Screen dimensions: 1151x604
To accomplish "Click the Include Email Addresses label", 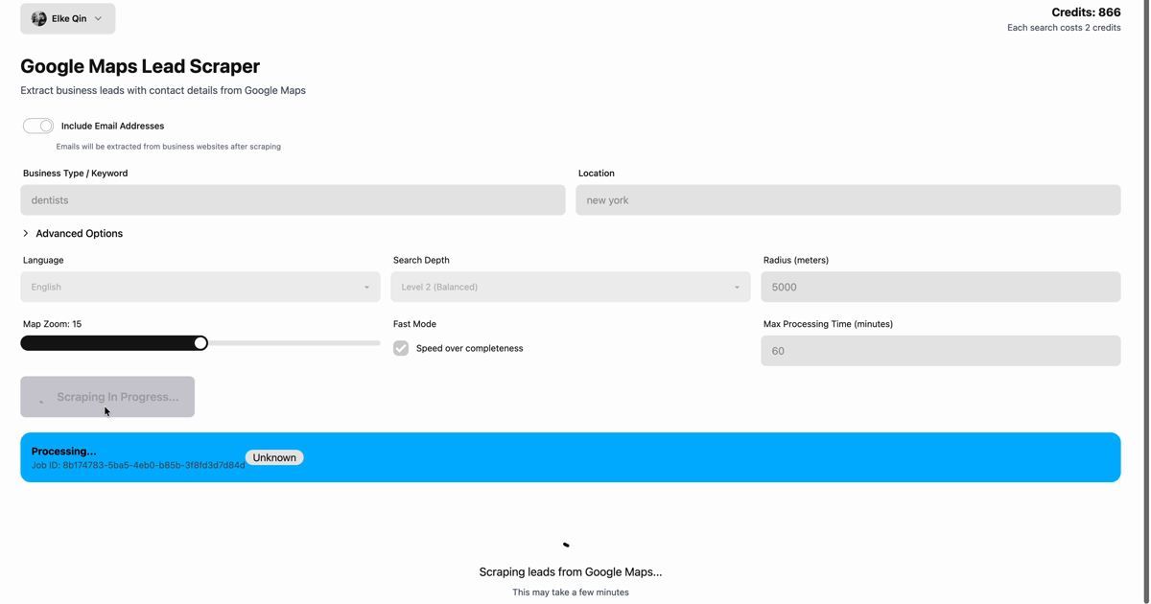I will tap(112, 126).
